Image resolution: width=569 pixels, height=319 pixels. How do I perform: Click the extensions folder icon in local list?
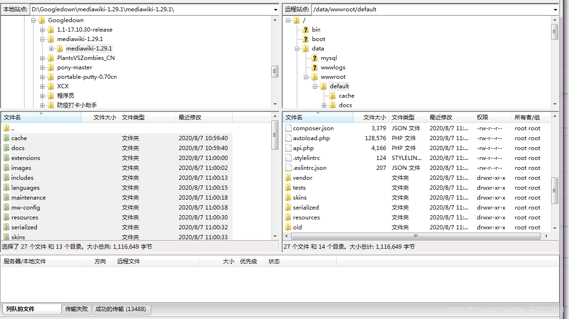tap(6, 158)
